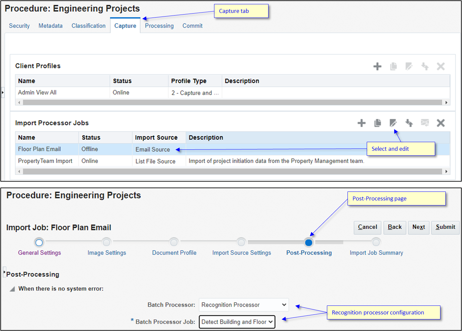Select the Image Settings step on the progress train

coord(107,243)
